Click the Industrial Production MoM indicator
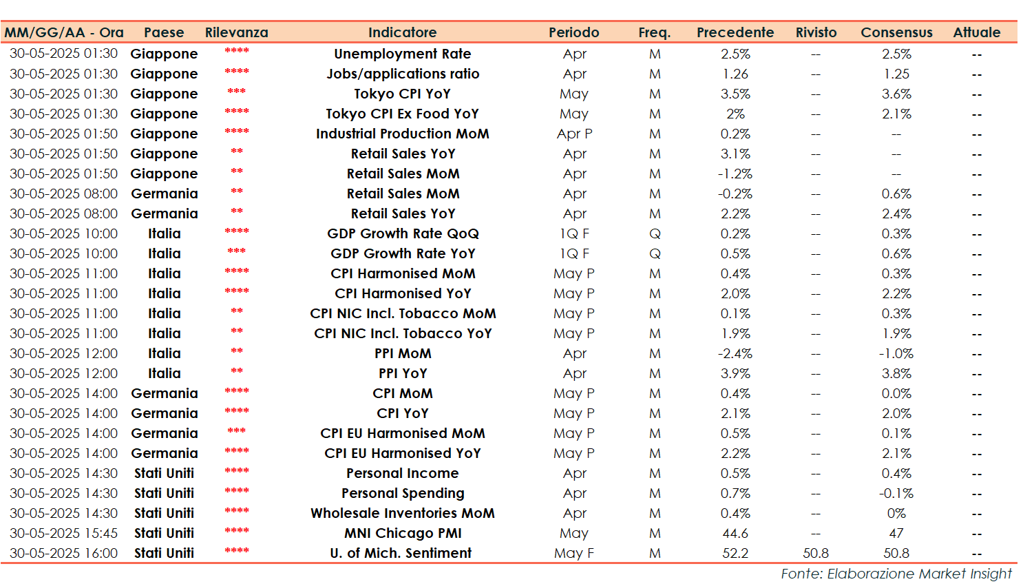1023x584 pixels. tap(402, 134)
